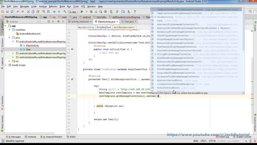The image size is (257, 145).
Task: Click project panel settings gear icon
Action: [58, 21]
